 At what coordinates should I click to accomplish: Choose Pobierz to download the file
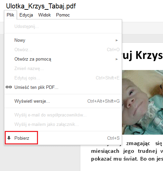(63, 138)
